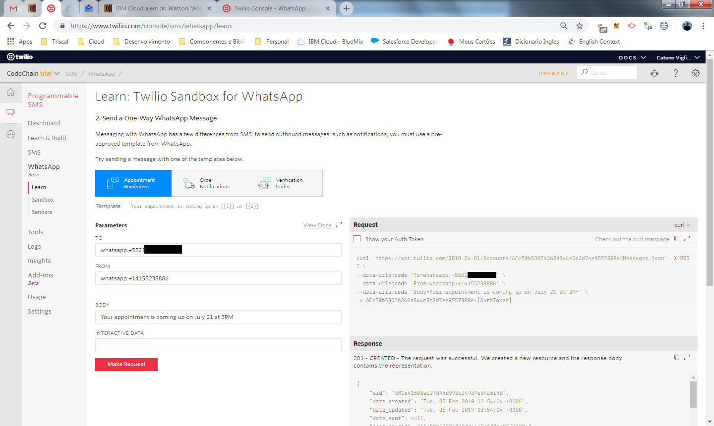The width and height of the screenshot is (714, 426).
Task: Expand the Request panel to full size
Action: pyautogui.click(x=687, y=239)
